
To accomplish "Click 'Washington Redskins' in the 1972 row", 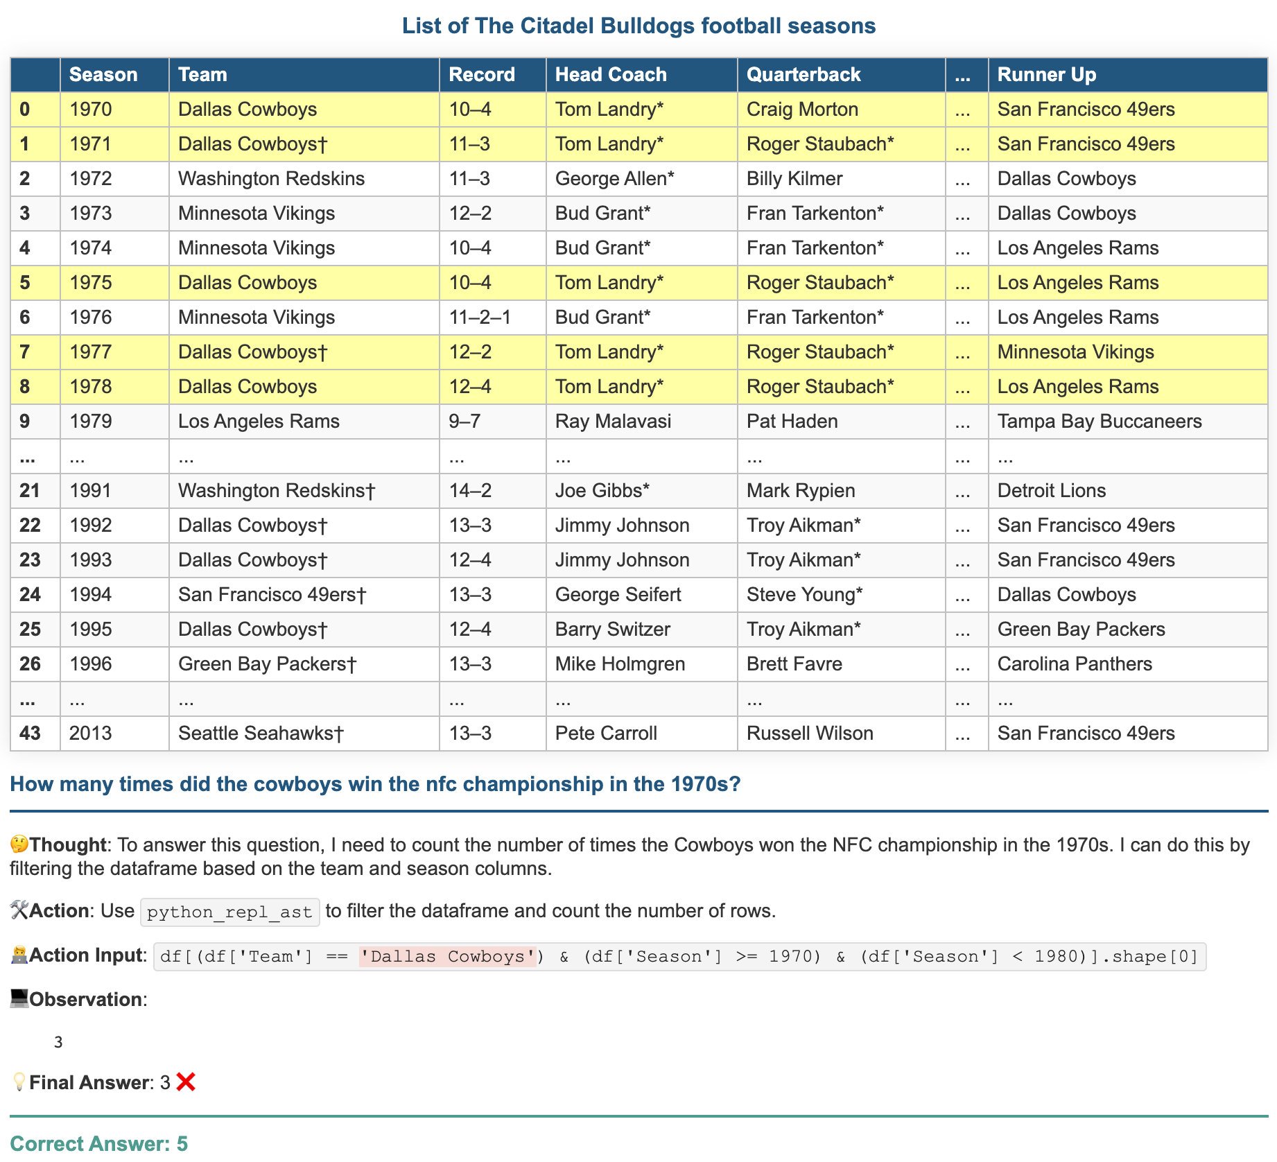I will [x=304, y=179].
